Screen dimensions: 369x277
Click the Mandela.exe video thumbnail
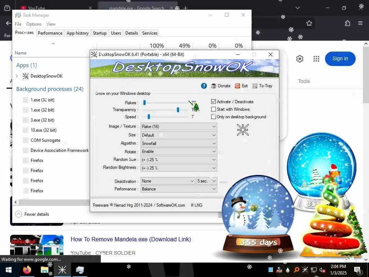[x=37, y=245]
